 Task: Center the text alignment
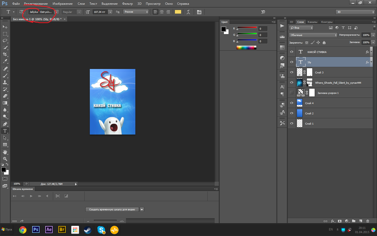pos(162,12)
